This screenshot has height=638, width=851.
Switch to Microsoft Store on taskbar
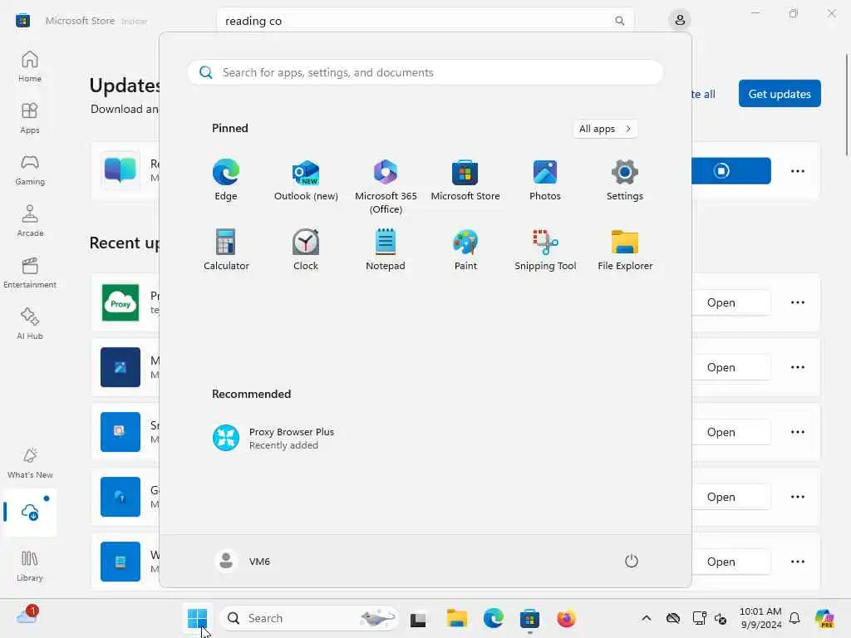click(x=529, y=618)
